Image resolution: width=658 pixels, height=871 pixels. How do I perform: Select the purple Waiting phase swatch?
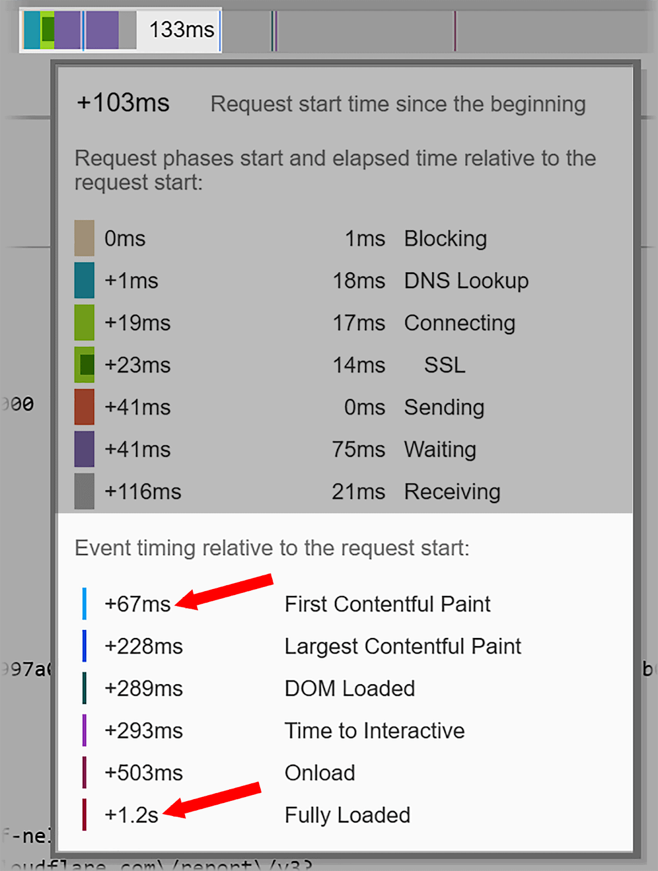(x=84, y=450)
